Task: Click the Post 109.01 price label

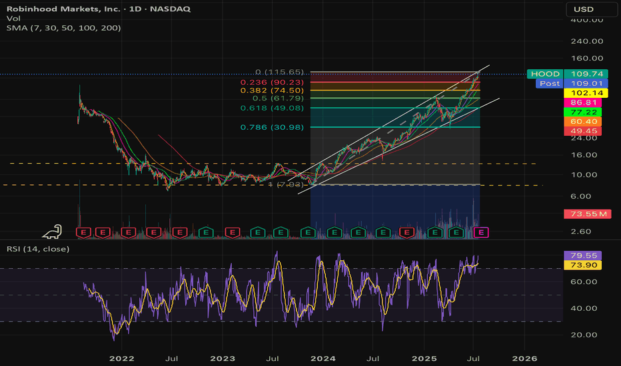Action: (572, 83)
